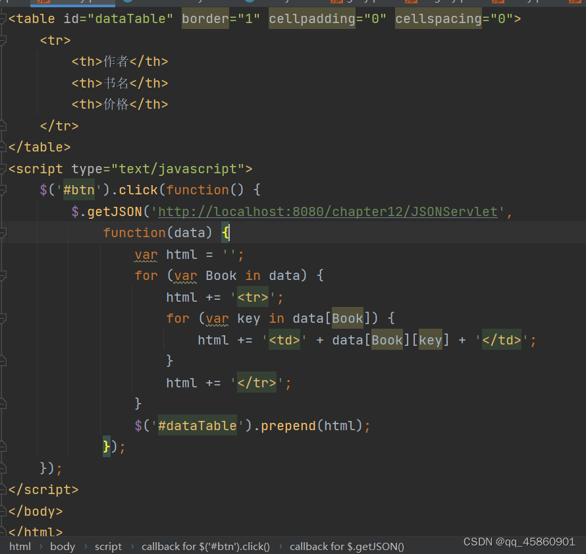Click the cellpadding attribute name
The image size is (586, 554).
tap(312, 18)
